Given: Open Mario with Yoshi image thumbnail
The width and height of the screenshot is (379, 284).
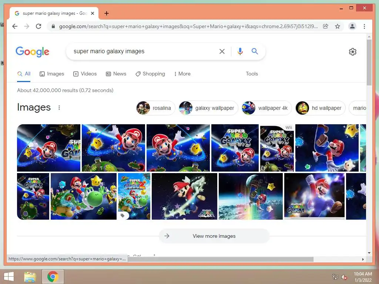Looking at the screenshot, I should pos(84,196).
